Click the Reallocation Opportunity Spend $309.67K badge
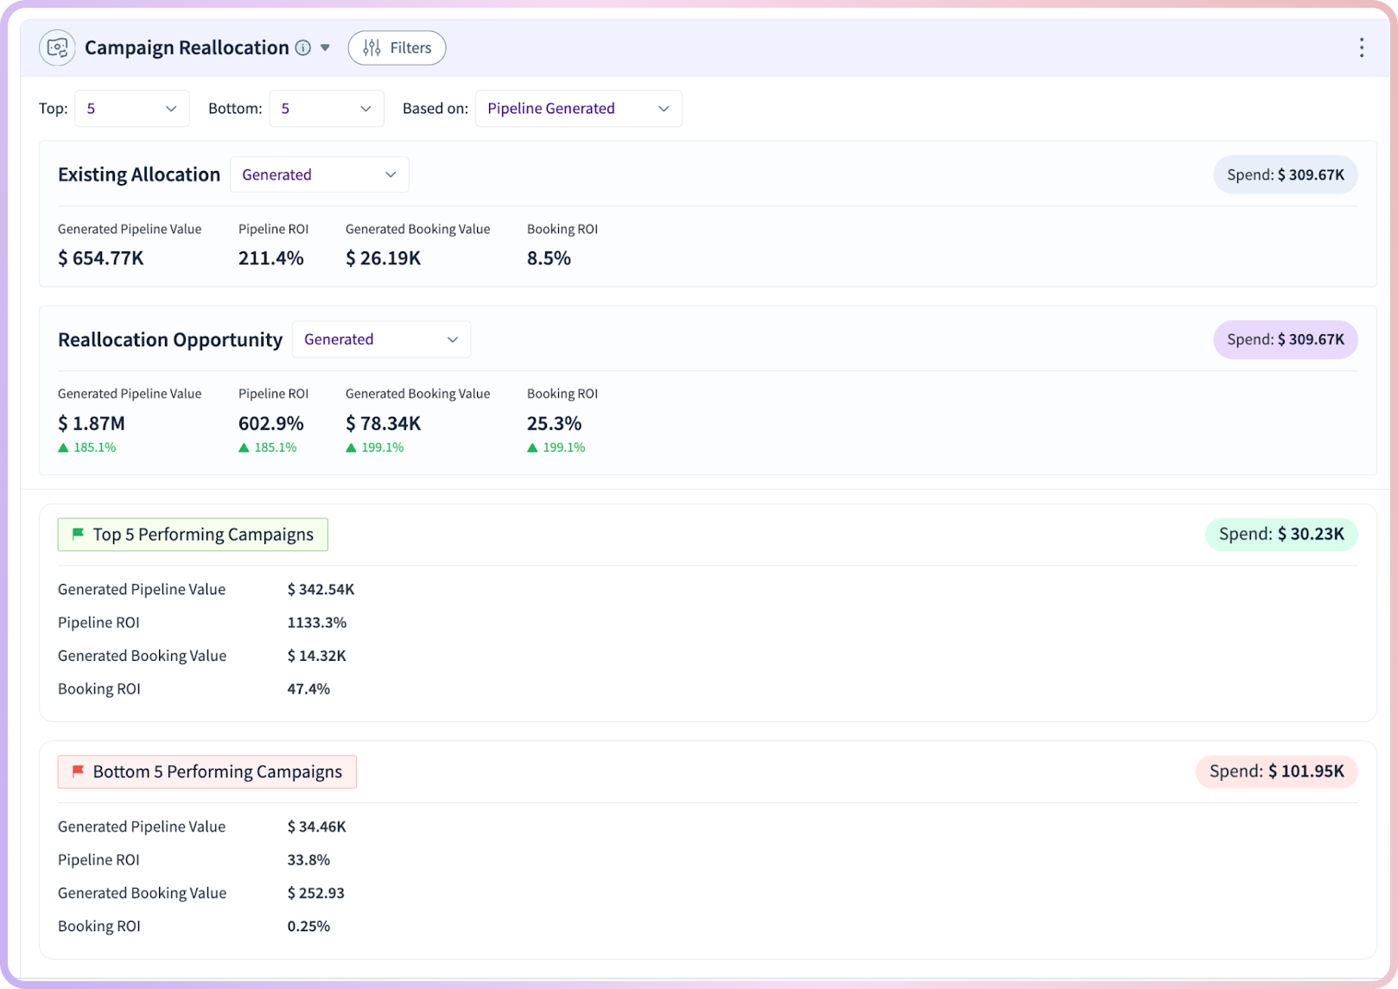This screenshot has width=1398, height=989. coord(1285,339)
